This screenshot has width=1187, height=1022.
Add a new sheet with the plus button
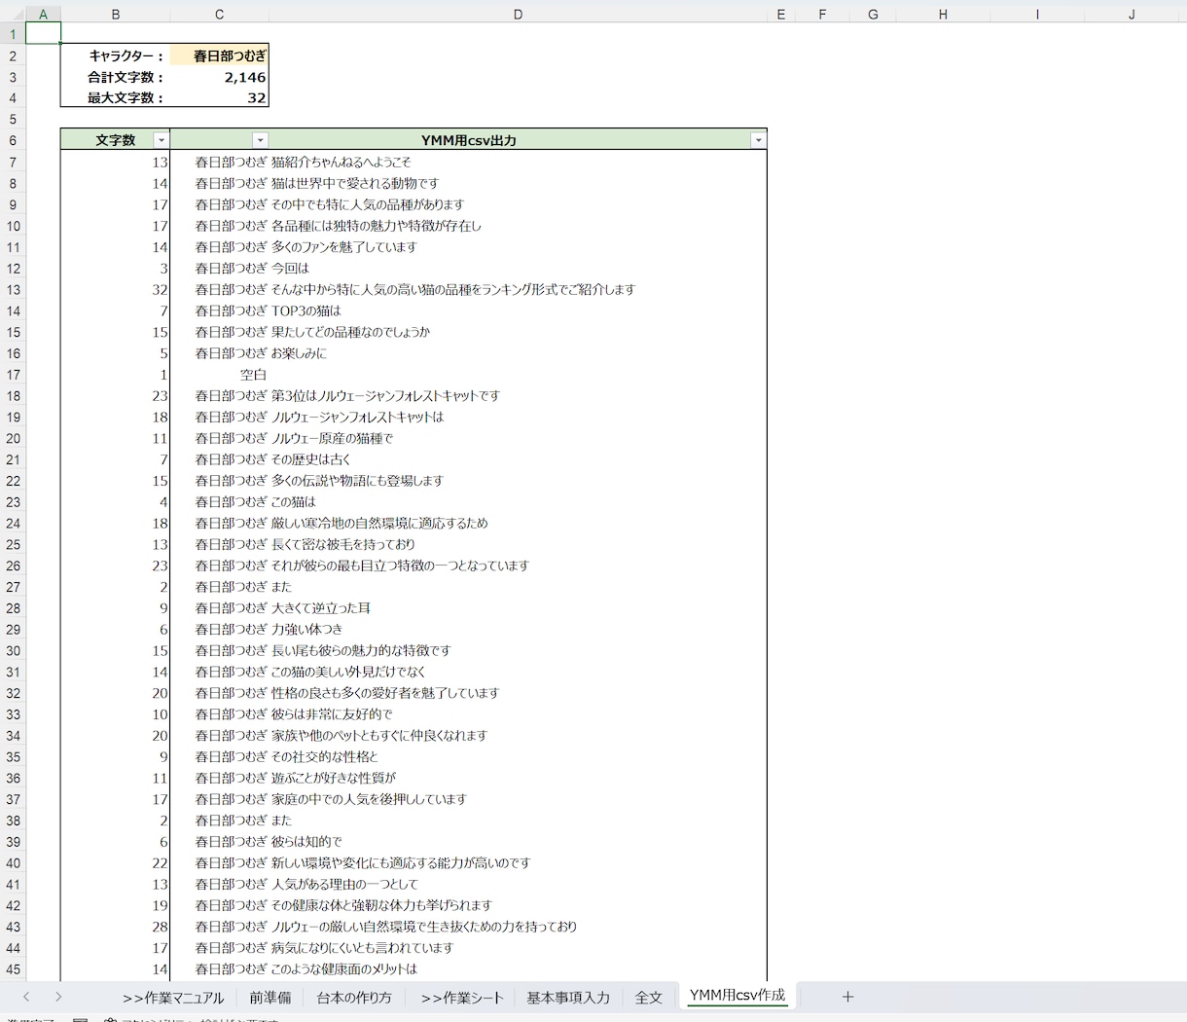847,997
